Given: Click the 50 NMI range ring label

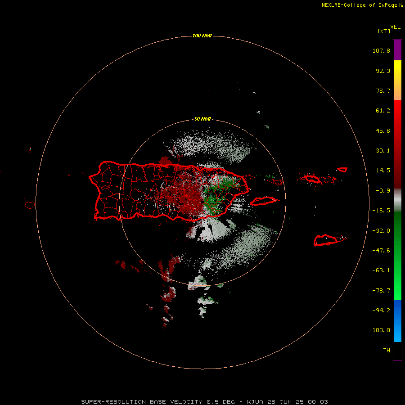Looking at the screenshot, I should (202, 119).
